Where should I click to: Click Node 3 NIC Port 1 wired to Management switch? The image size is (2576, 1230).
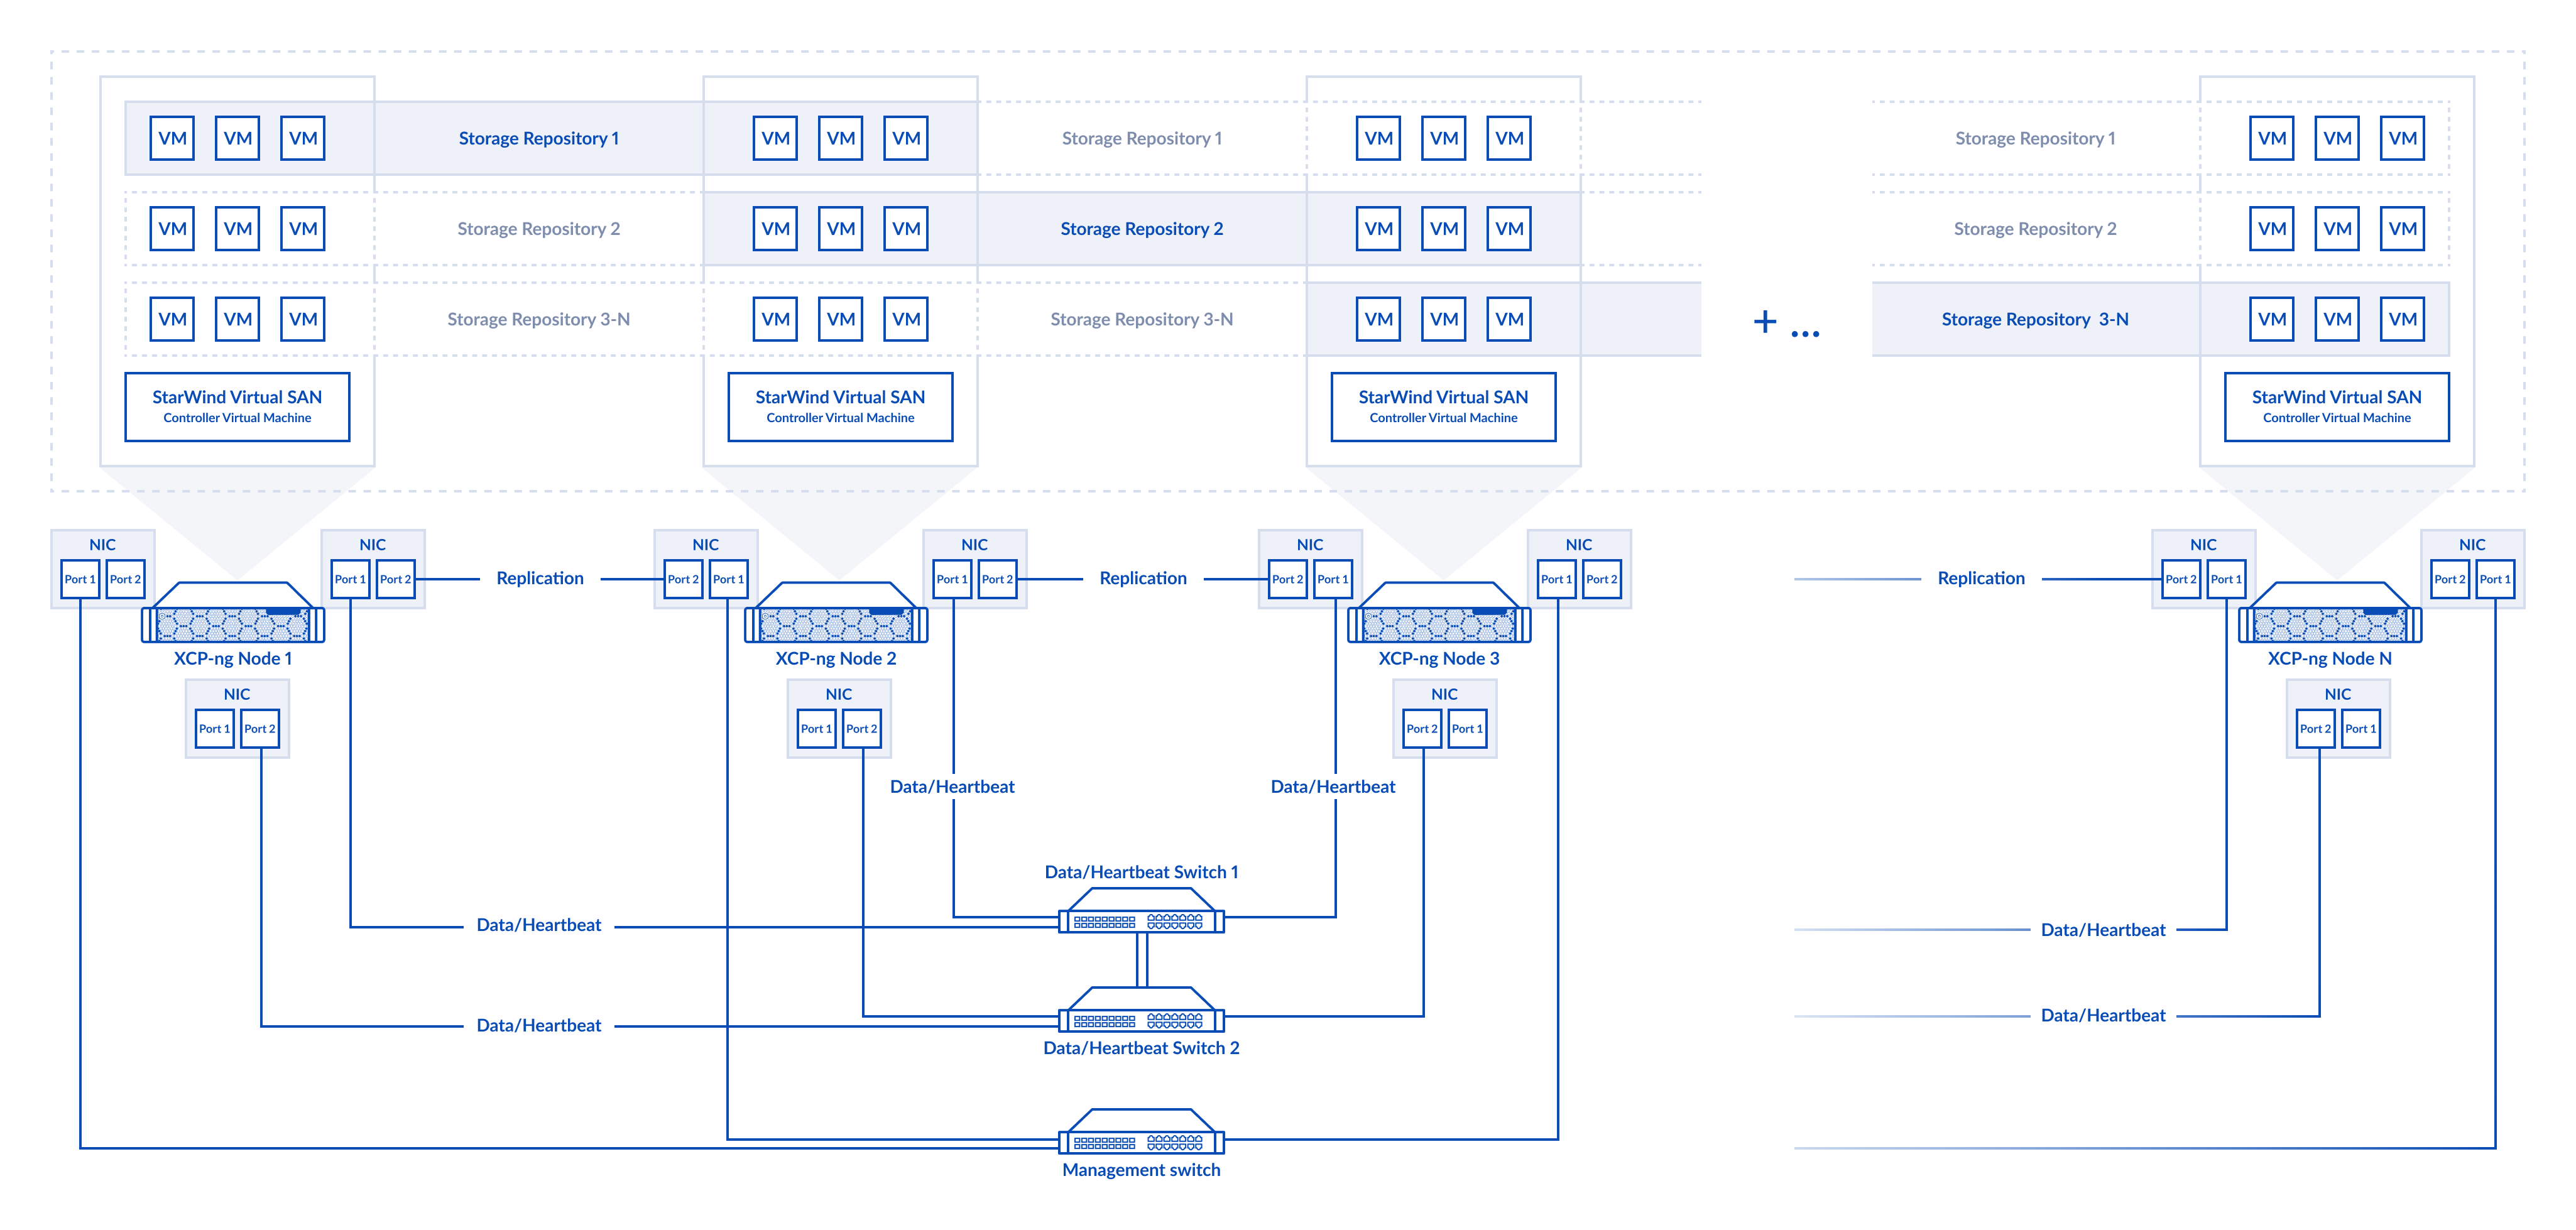click(1556, 579)
